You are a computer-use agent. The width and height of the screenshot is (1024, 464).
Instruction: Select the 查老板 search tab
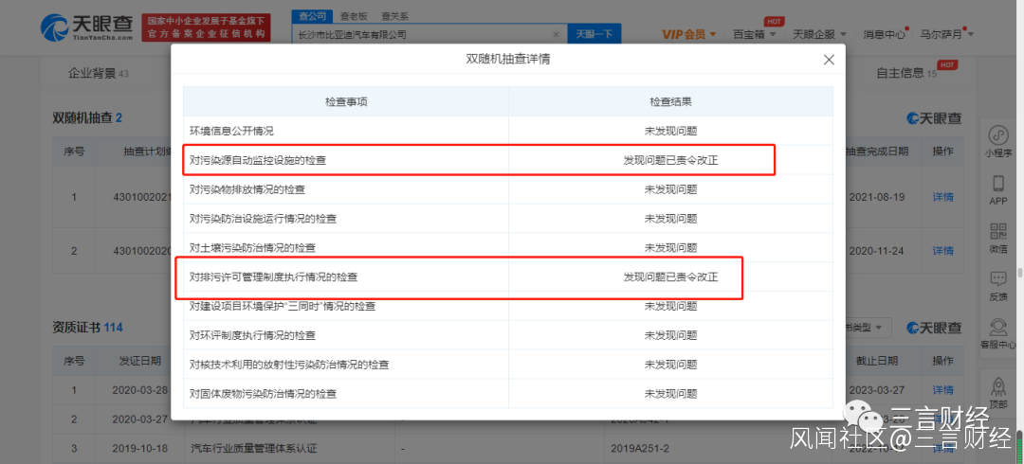coord(356,16)
